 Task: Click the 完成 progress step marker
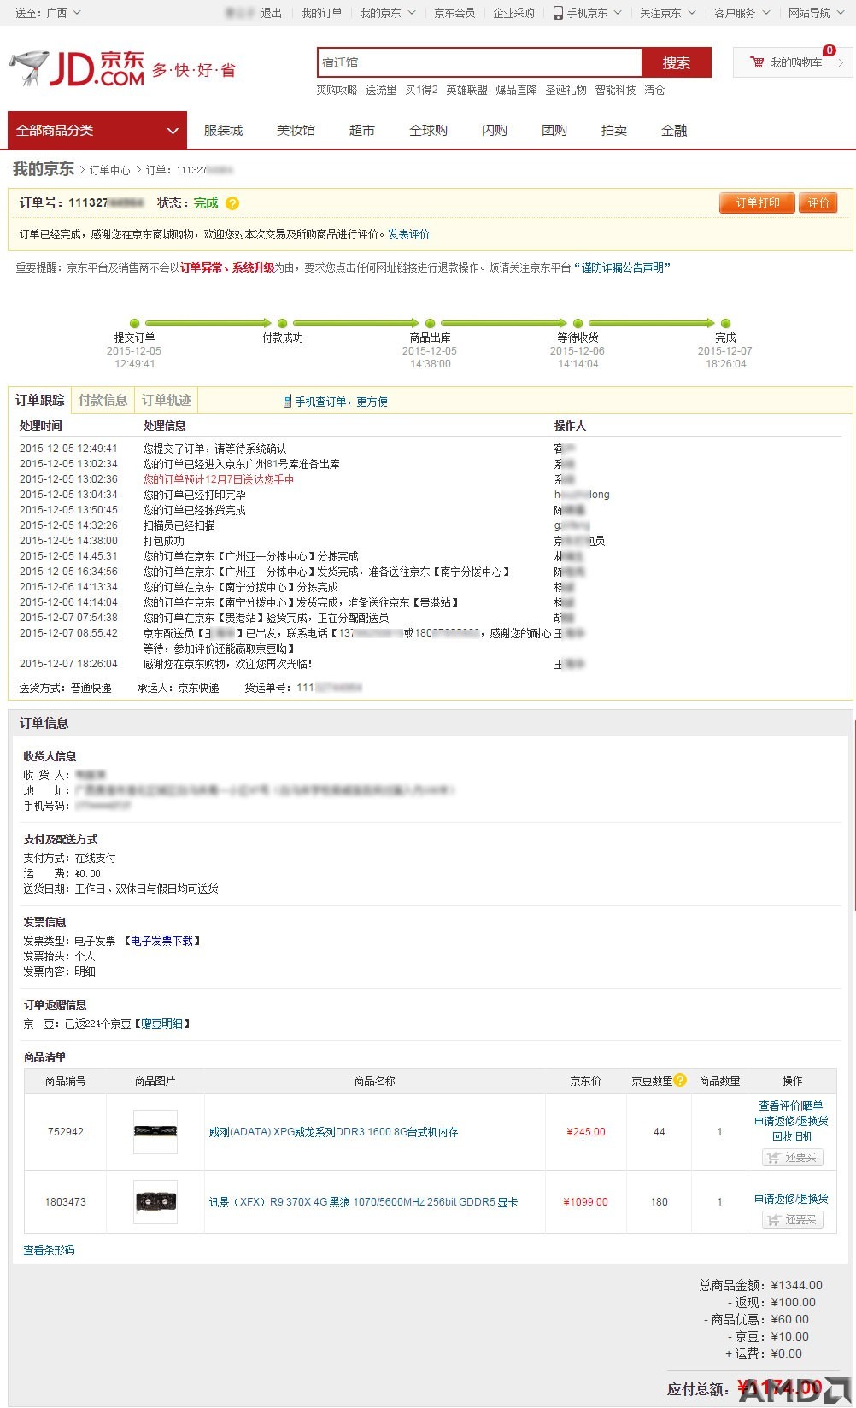click(x=725, y=323)
